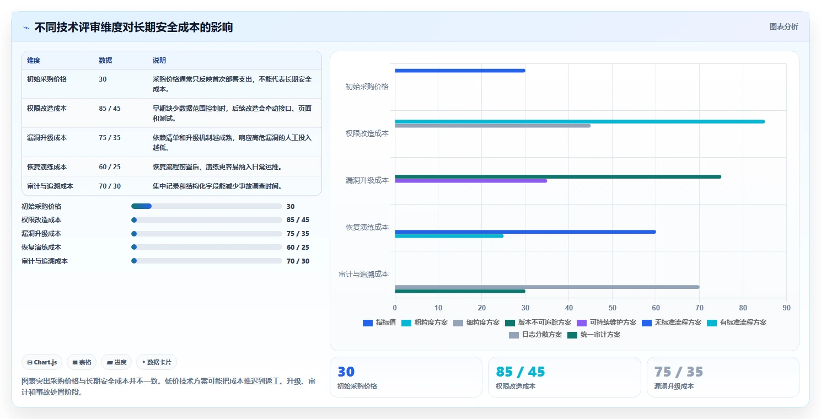Toggle the 指标值 legend entry
The height and width of the screenshot is (419, 821).
379,323
